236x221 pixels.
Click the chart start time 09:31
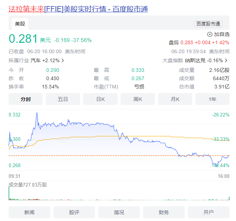(x=14, y=176)
